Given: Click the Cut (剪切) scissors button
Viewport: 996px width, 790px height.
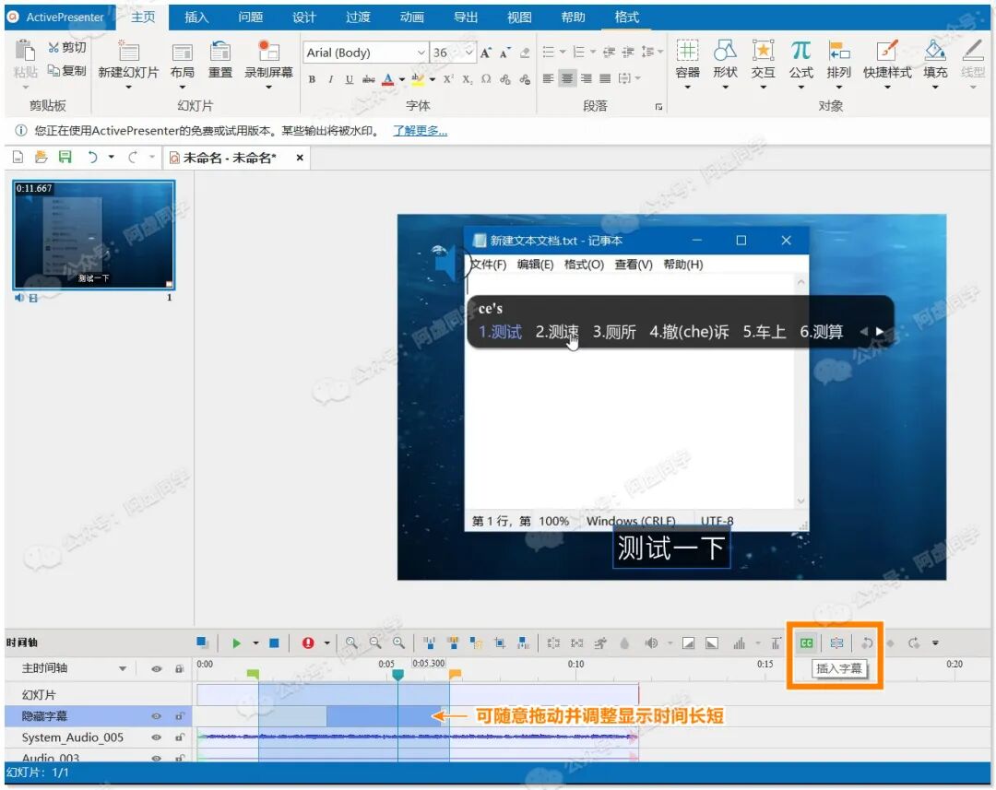Looking at the screenshot, I should click(66, 48).
